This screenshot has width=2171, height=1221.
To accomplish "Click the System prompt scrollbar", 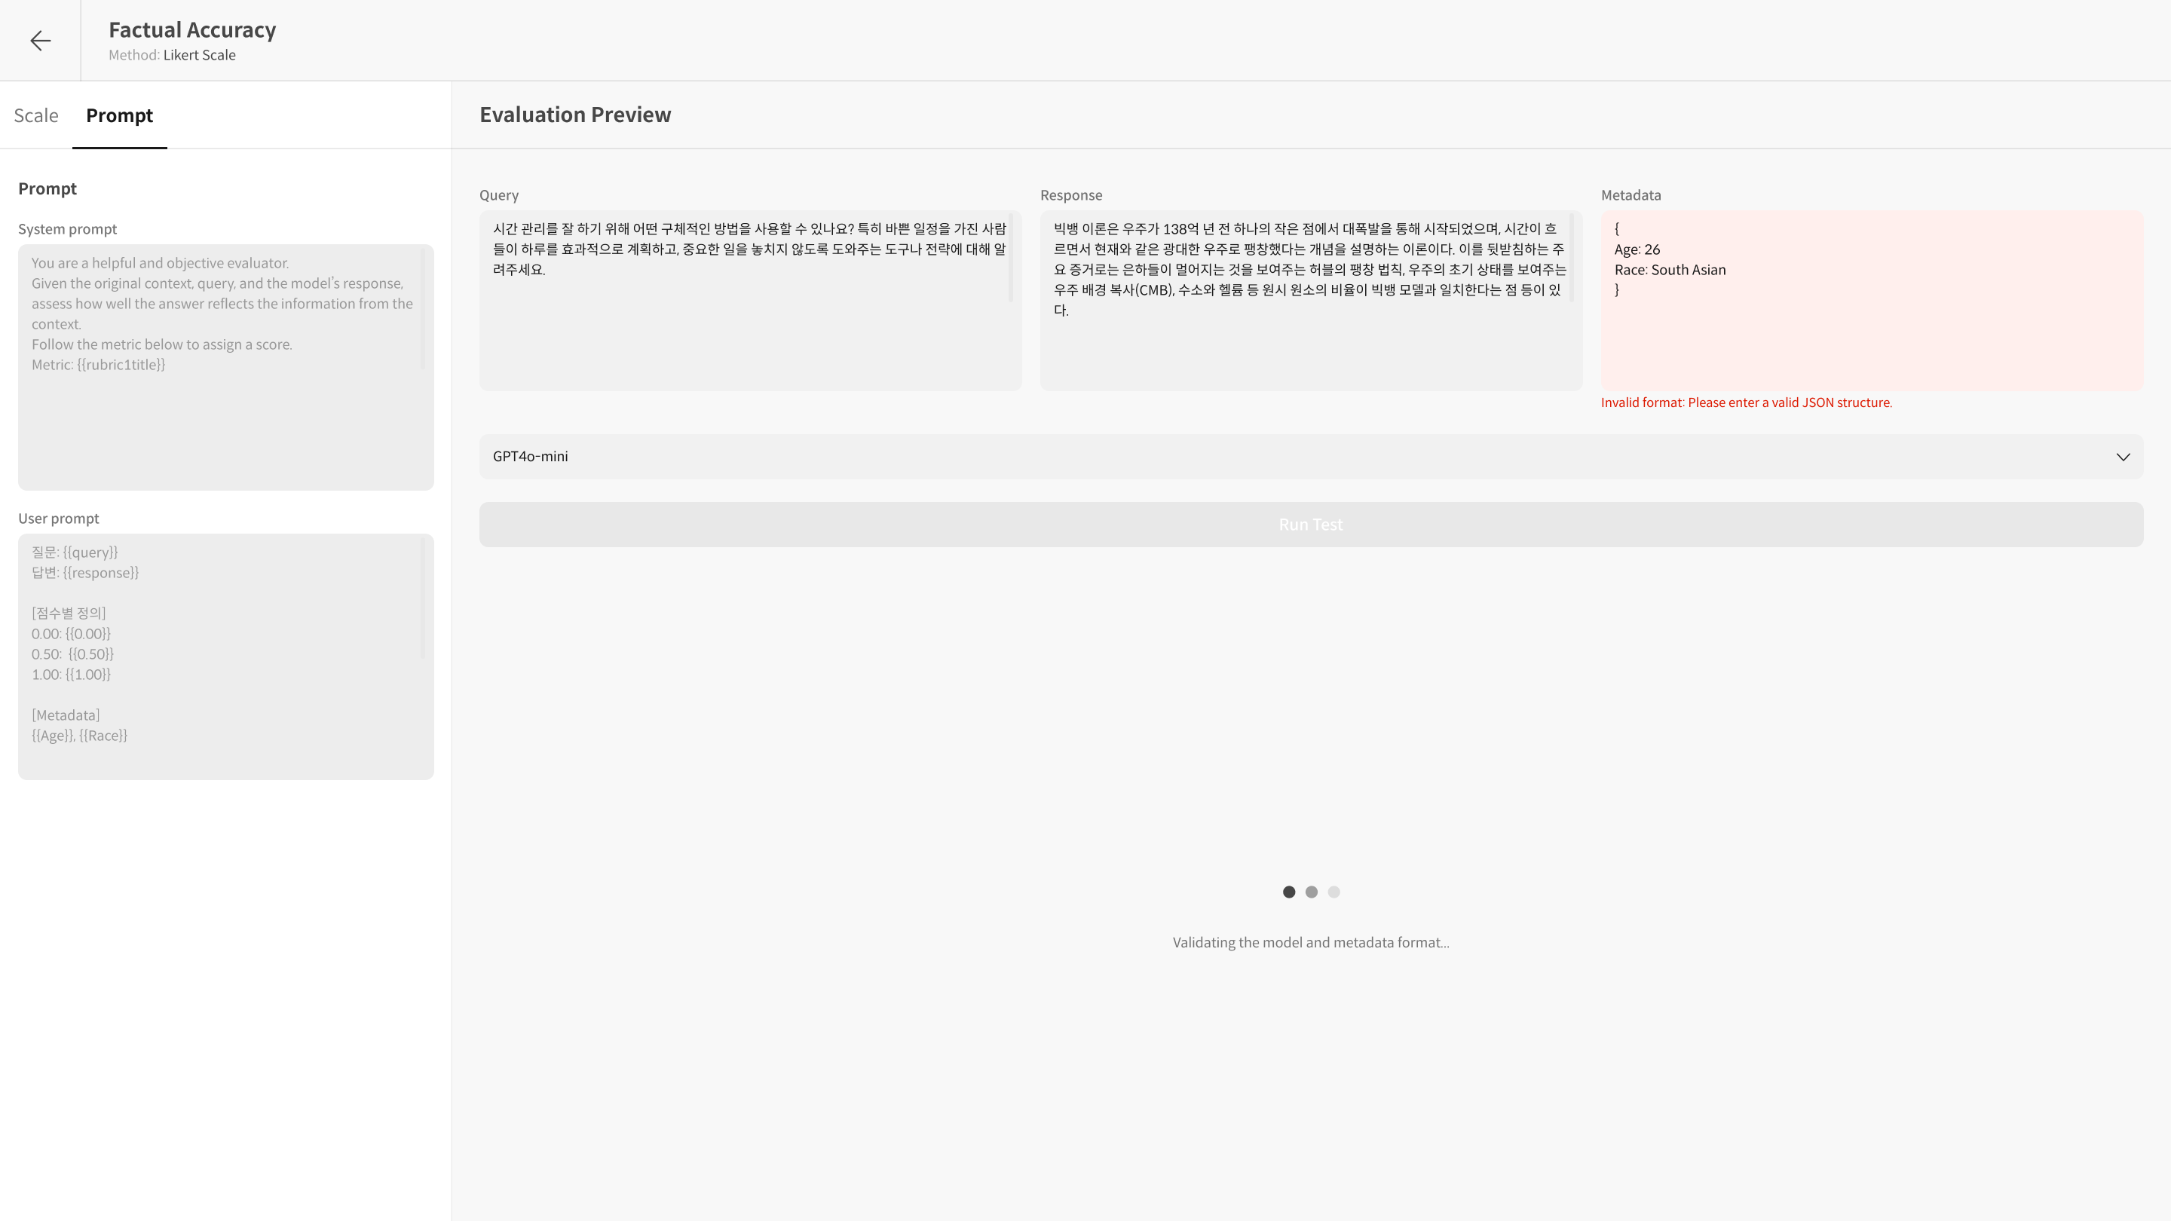I will (422, 308).
